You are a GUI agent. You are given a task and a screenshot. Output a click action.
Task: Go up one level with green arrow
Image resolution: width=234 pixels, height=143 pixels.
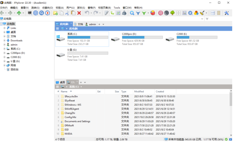coord(19,13)
